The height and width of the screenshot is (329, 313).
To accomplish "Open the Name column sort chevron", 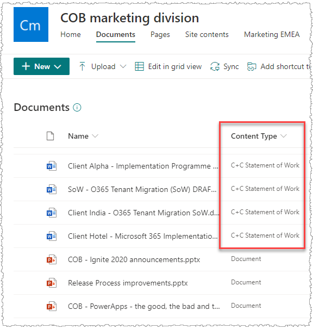I will (x=95, y=136).
